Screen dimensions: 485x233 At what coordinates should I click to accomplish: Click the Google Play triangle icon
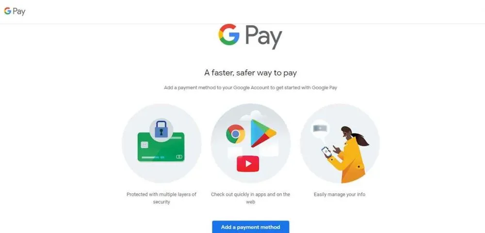coord(263,133)
